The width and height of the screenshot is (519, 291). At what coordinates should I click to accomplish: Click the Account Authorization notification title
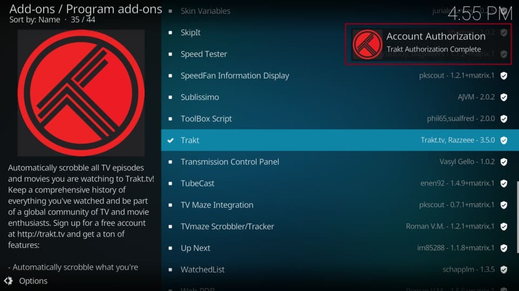point(436,36)
